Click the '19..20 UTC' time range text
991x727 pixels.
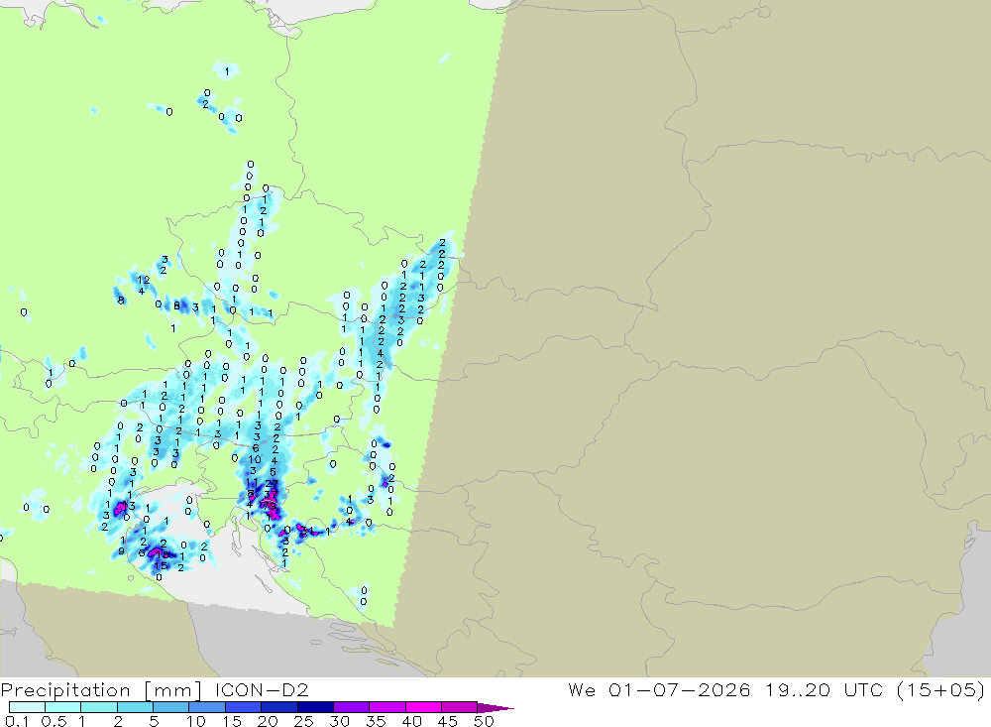click(825, 689)
